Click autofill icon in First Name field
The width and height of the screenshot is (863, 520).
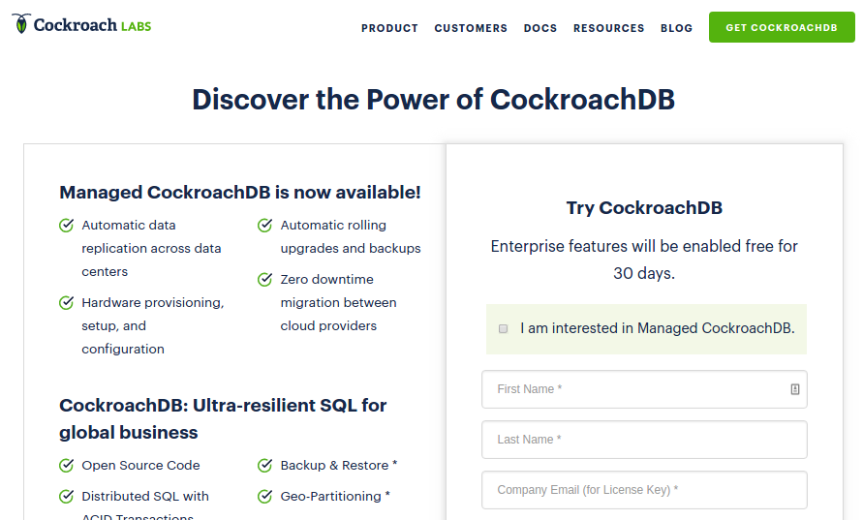(x=795, y=389)
